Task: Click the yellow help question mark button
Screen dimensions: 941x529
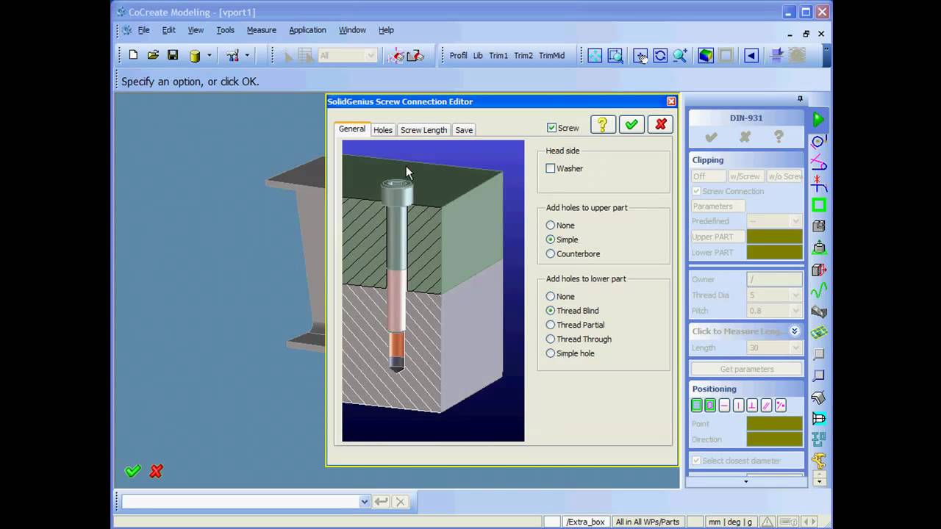Action: point(602,125)
